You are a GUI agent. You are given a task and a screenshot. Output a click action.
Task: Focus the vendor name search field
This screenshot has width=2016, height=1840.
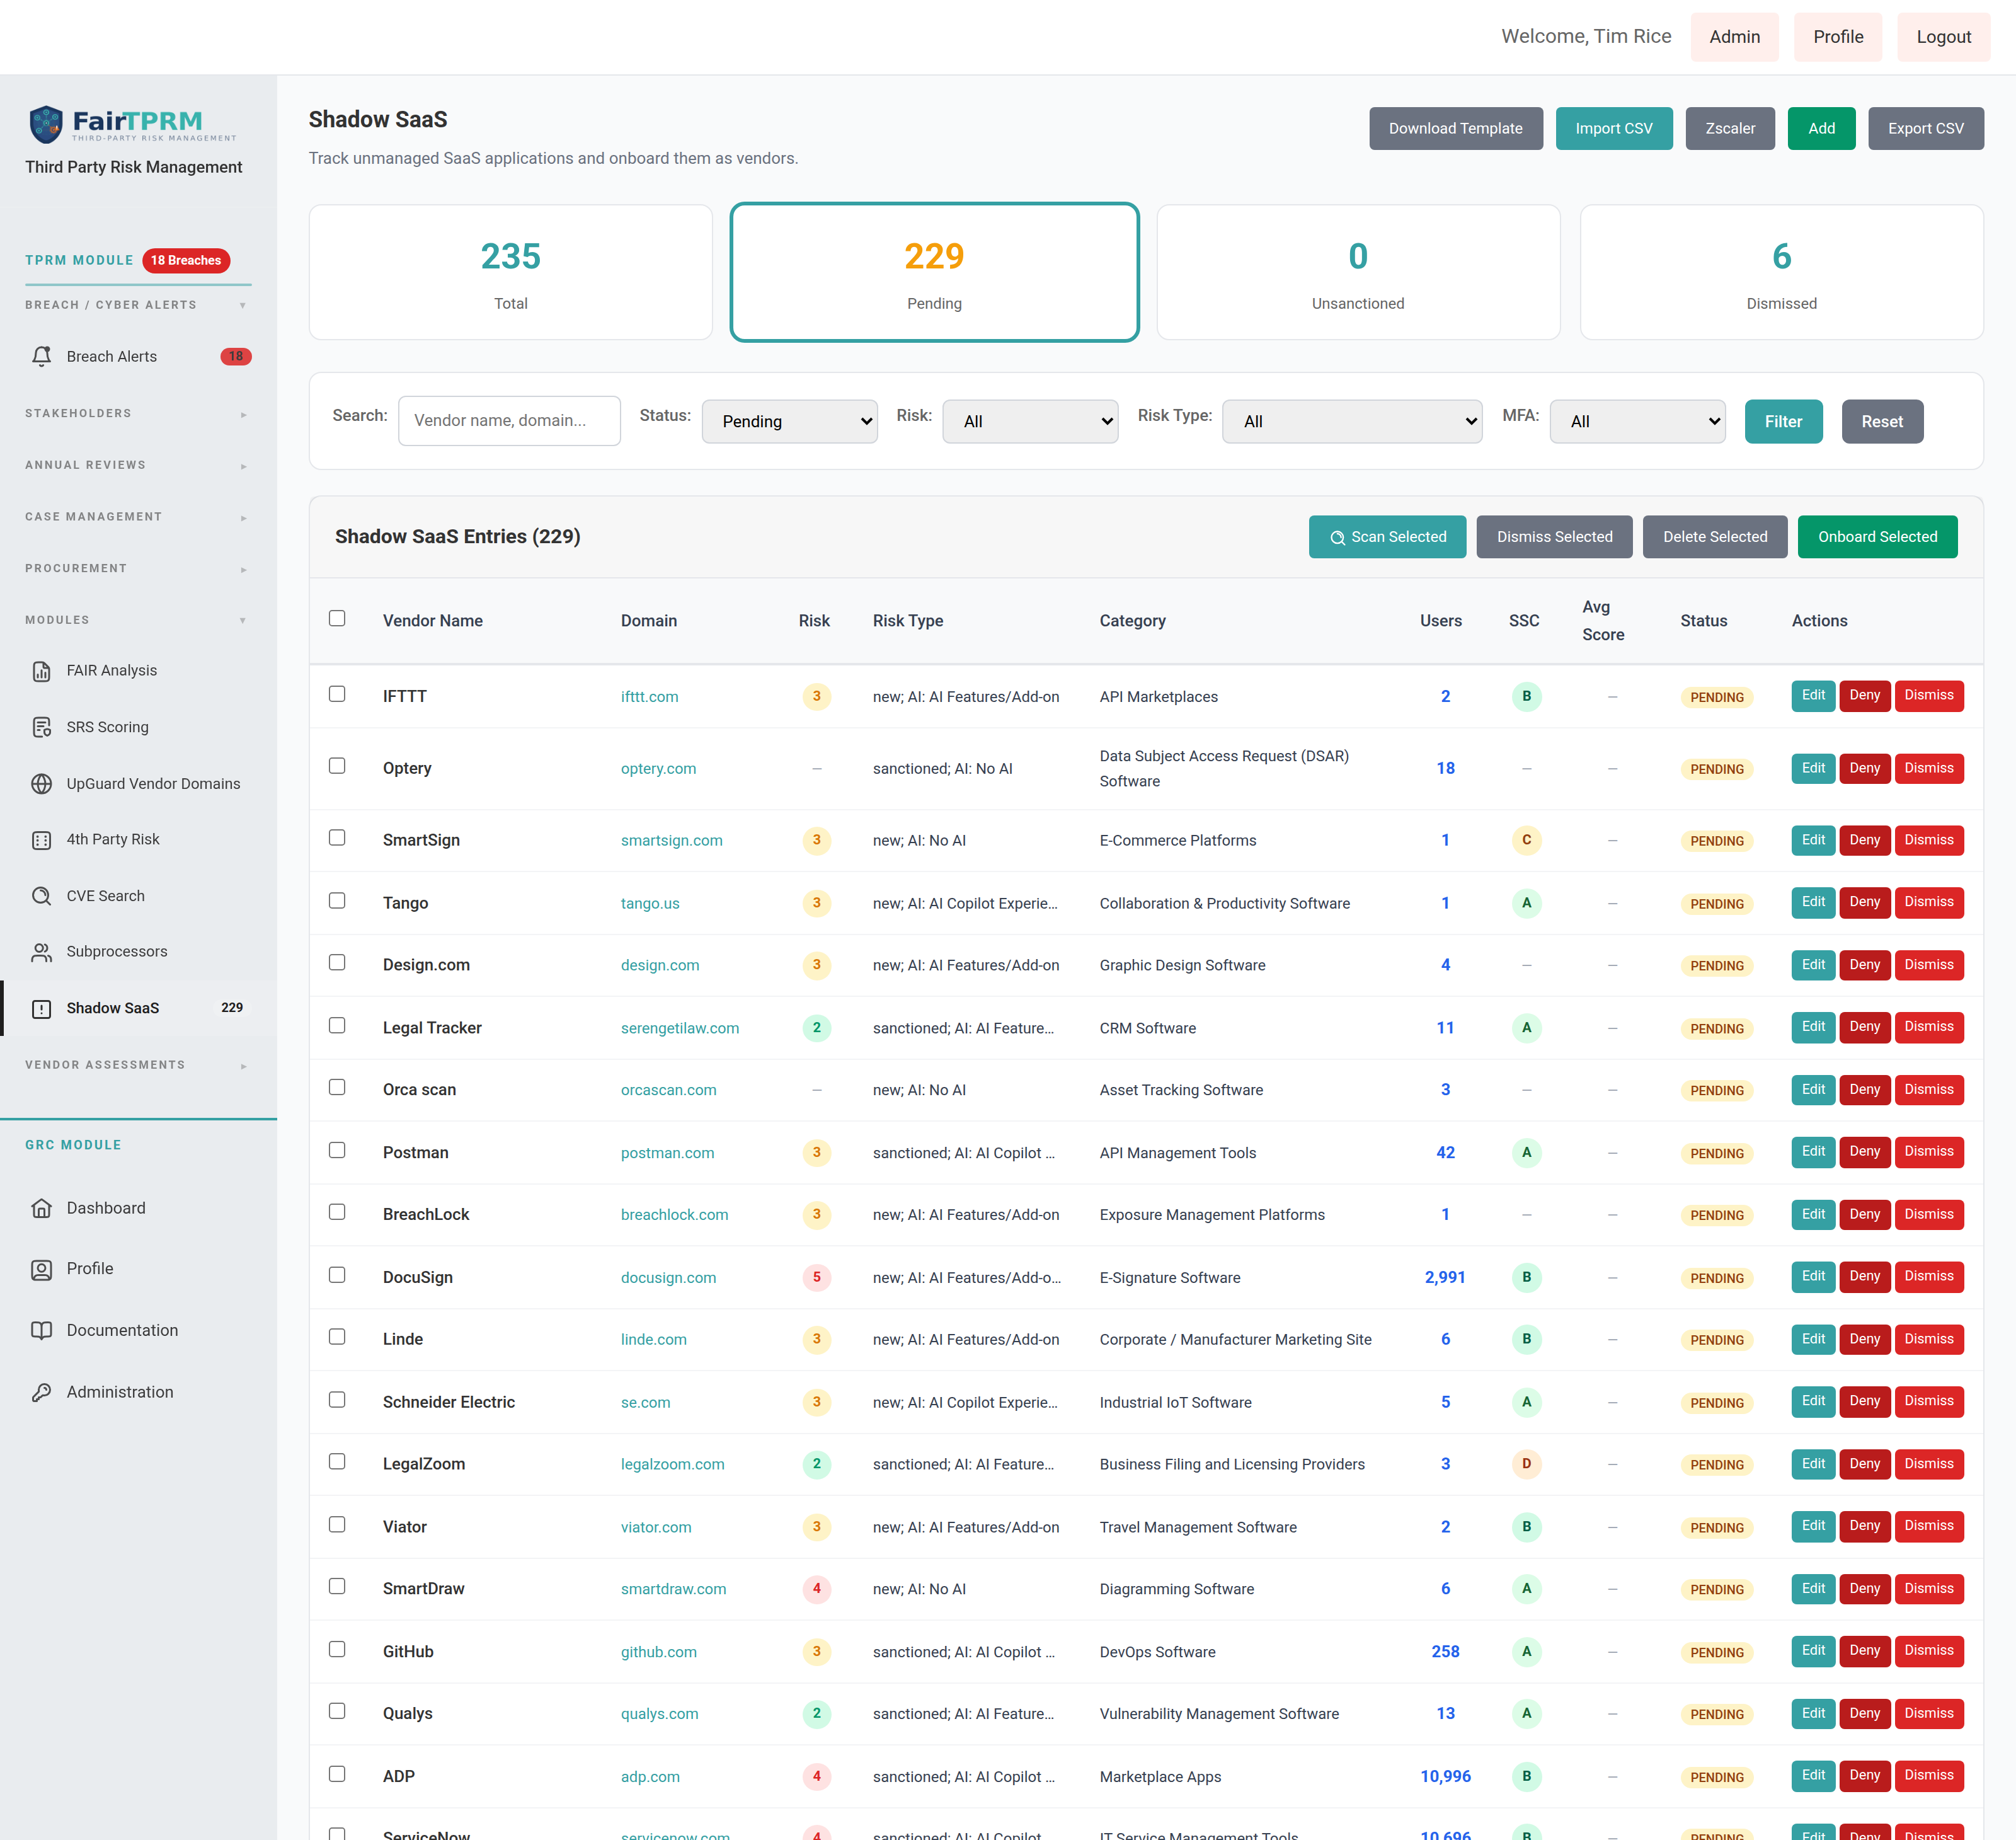(509, 421)
